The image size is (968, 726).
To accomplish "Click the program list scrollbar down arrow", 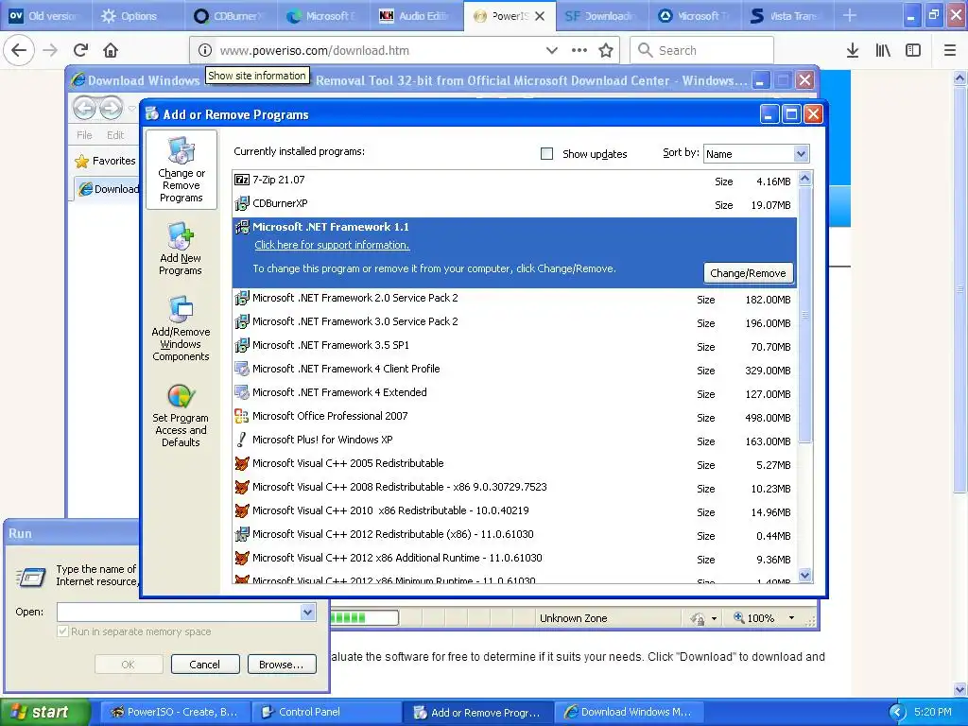I will (x=805, y=576).
